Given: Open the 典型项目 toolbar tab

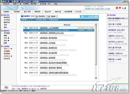Looking at the screenshot, I should tap(37, 12).
